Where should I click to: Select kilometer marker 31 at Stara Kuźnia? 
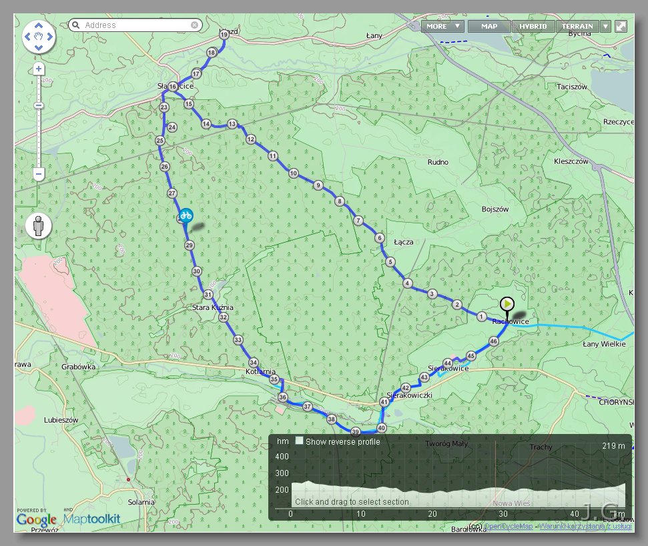[x=208, y=295]
